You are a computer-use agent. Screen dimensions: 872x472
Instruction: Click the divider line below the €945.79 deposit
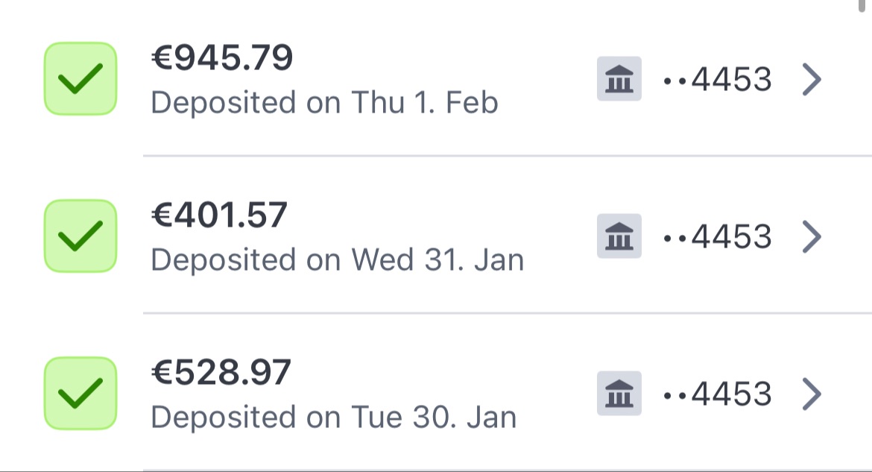point(507,157)
